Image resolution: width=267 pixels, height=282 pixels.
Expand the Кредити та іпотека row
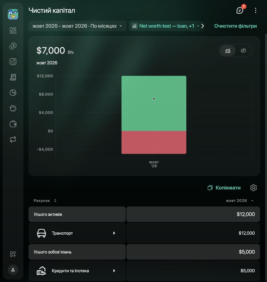click(114, 271)
